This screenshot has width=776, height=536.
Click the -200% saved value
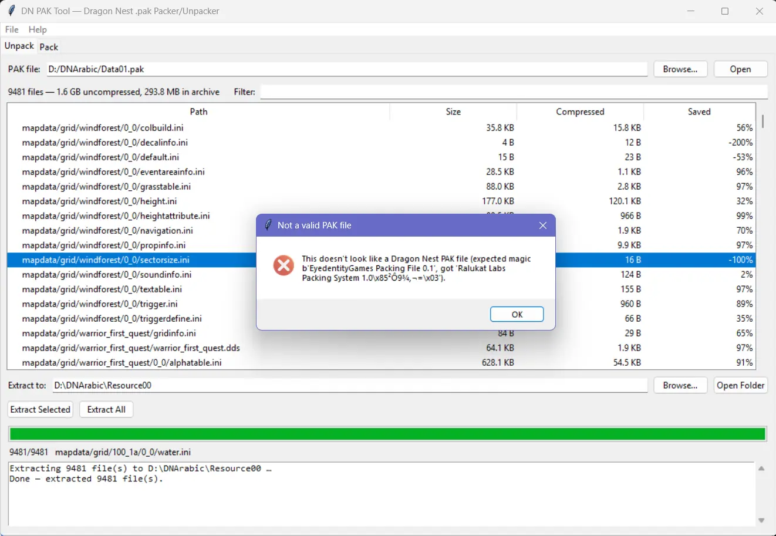pyautogui.click(x=741, y=142)
